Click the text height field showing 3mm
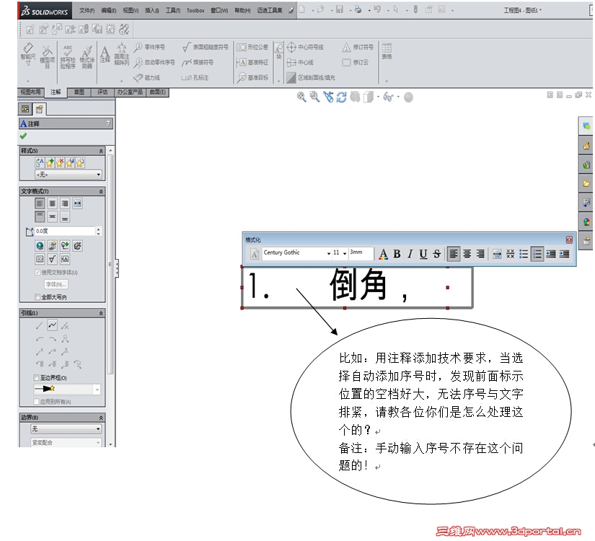 tap(361, 253)
